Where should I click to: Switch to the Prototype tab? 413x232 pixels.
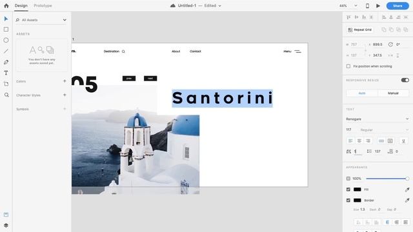tap(43, 6)
